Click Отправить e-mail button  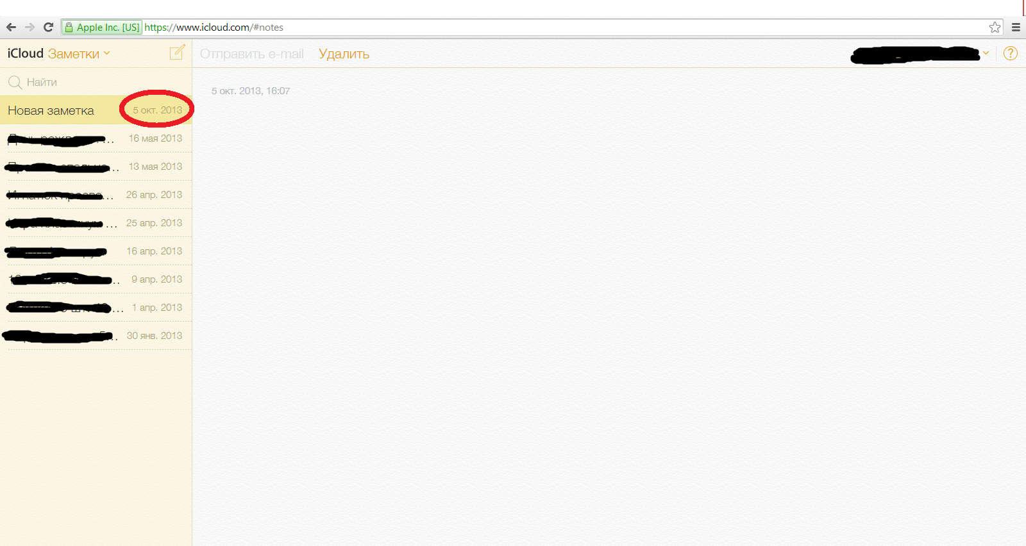pyautogui.click(x=251, y=54)
